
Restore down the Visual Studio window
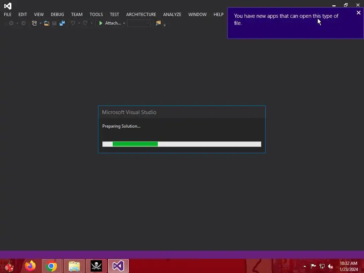coord(346,5)
